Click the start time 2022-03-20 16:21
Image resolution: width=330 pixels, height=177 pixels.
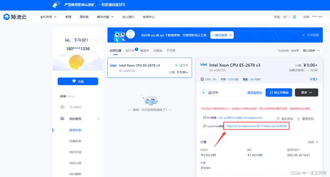coord(298,155)
